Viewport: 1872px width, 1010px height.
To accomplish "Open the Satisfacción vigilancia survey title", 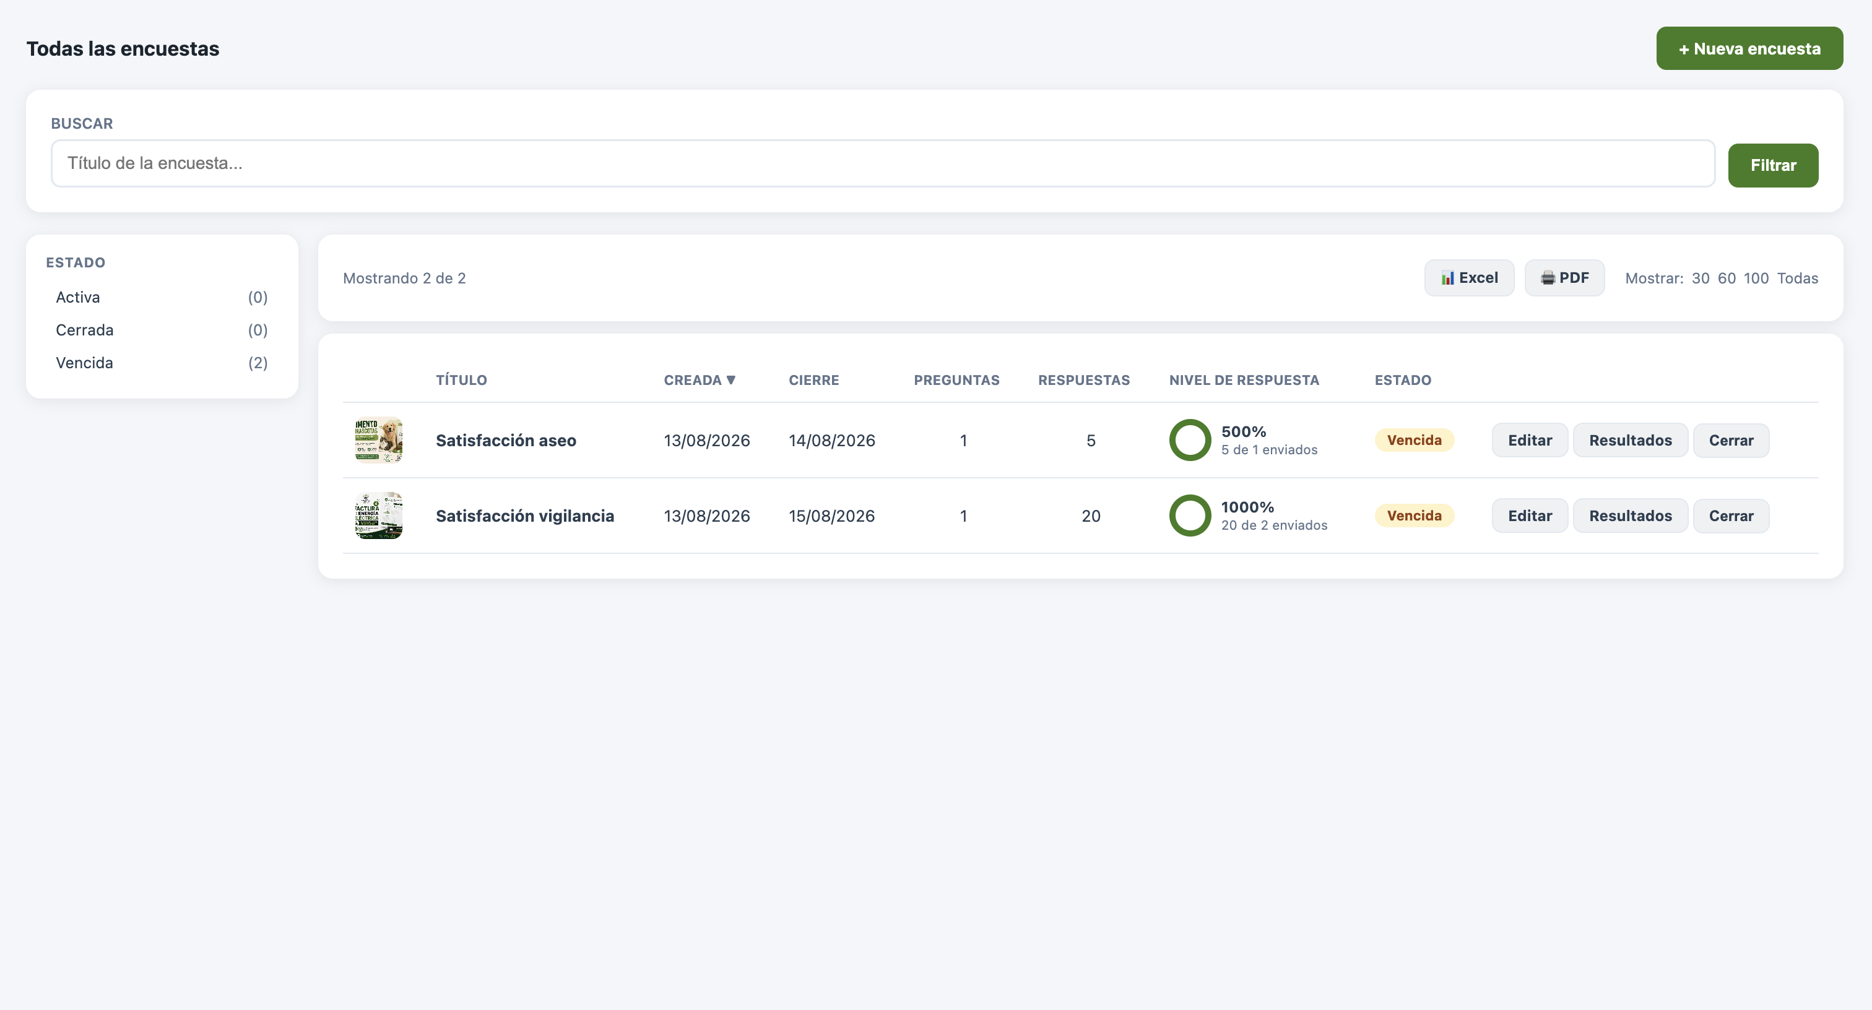I will 525,516.
